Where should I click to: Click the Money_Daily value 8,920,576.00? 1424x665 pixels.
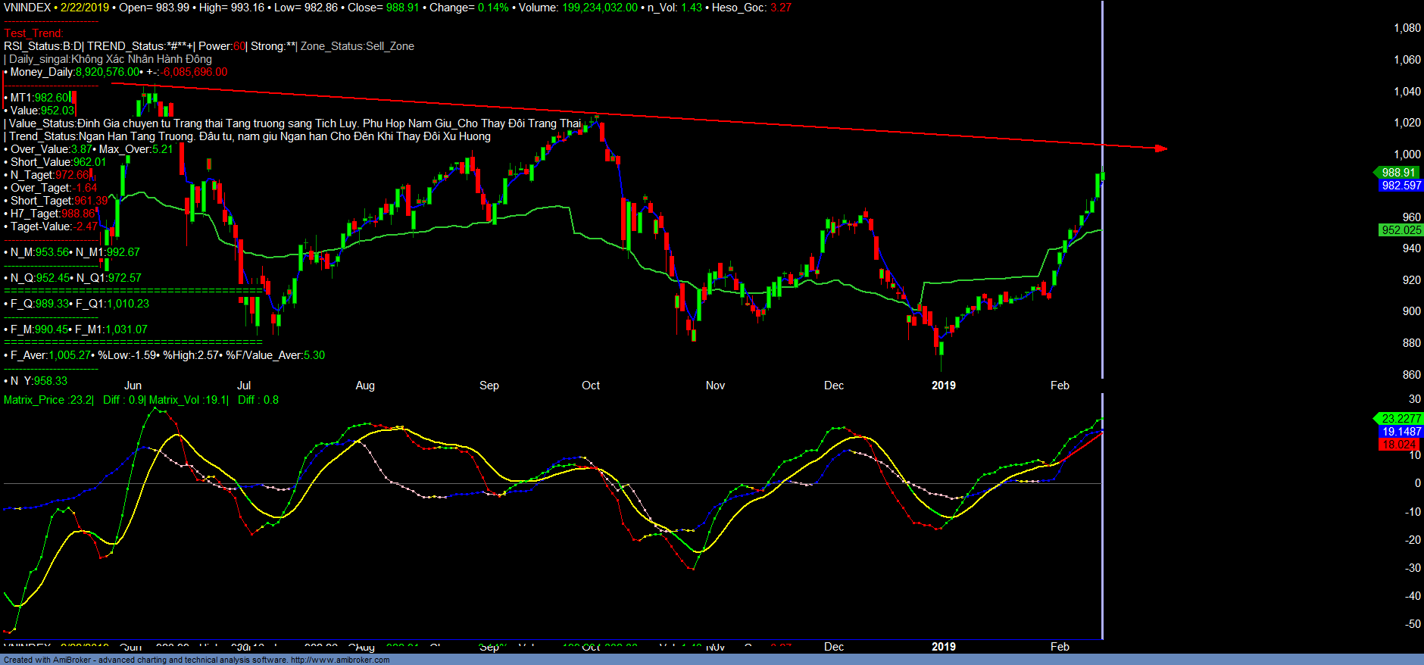(108, 72)
